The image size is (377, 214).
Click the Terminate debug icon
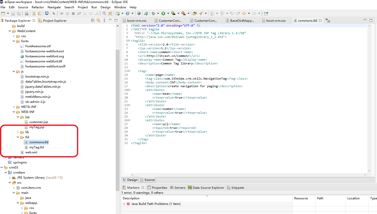[x=73, y=13]
